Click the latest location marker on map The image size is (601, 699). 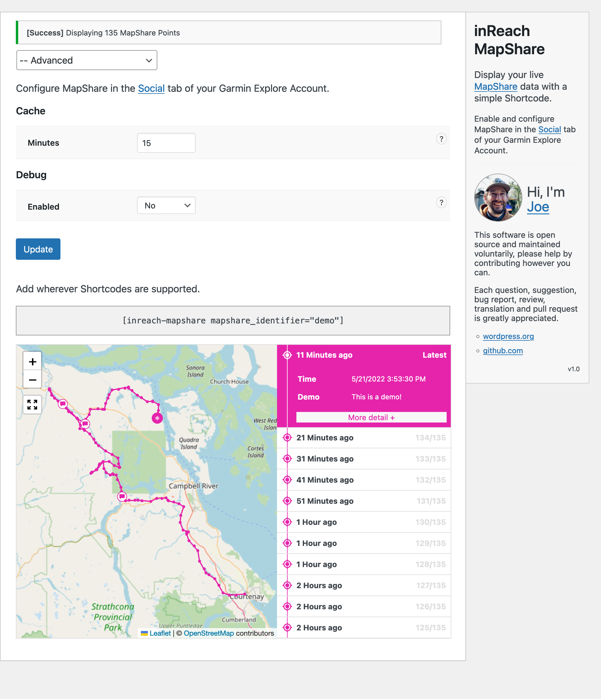coord(157,418)
